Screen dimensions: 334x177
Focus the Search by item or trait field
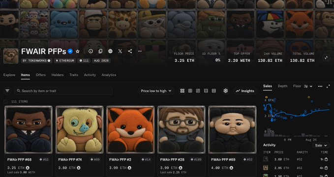click(63, 91)
